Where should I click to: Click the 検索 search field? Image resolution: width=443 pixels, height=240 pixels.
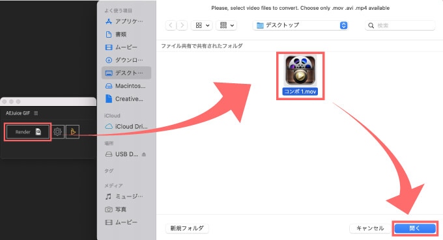pyautogui.click(x=400, y=25)
